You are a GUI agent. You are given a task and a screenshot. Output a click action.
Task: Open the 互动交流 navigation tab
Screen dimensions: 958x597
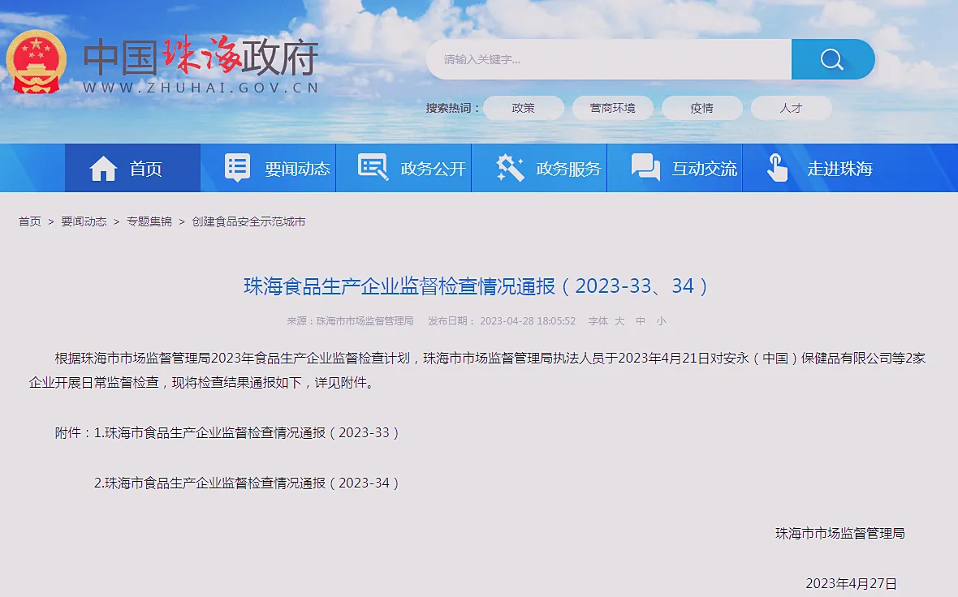click(675, 168)
